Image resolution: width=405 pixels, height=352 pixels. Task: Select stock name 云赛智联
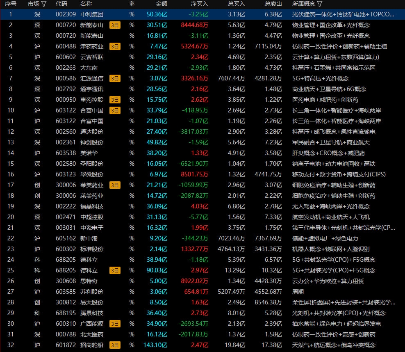pyautogui.click(x=92, y=57)
